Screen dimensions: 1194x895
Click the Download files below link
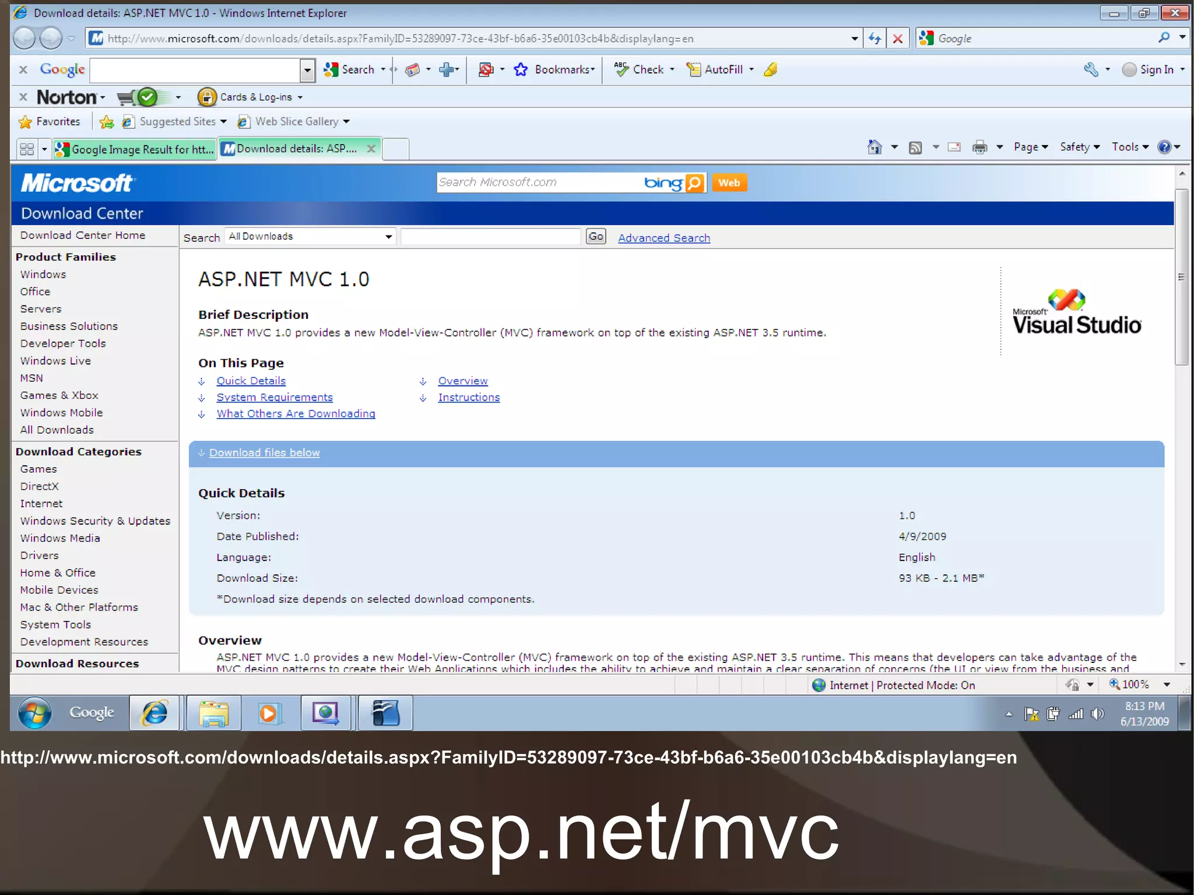265,452
